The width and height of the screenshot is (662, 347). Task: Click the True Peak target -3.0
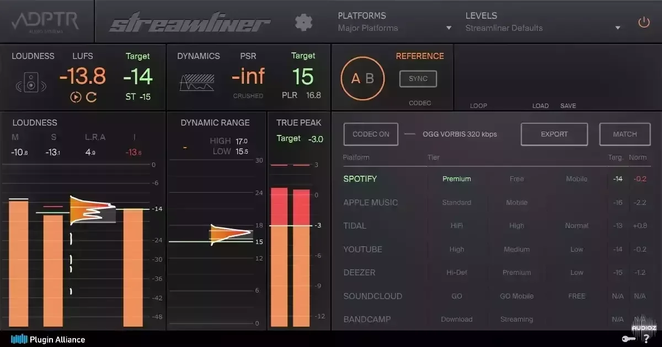316,139
